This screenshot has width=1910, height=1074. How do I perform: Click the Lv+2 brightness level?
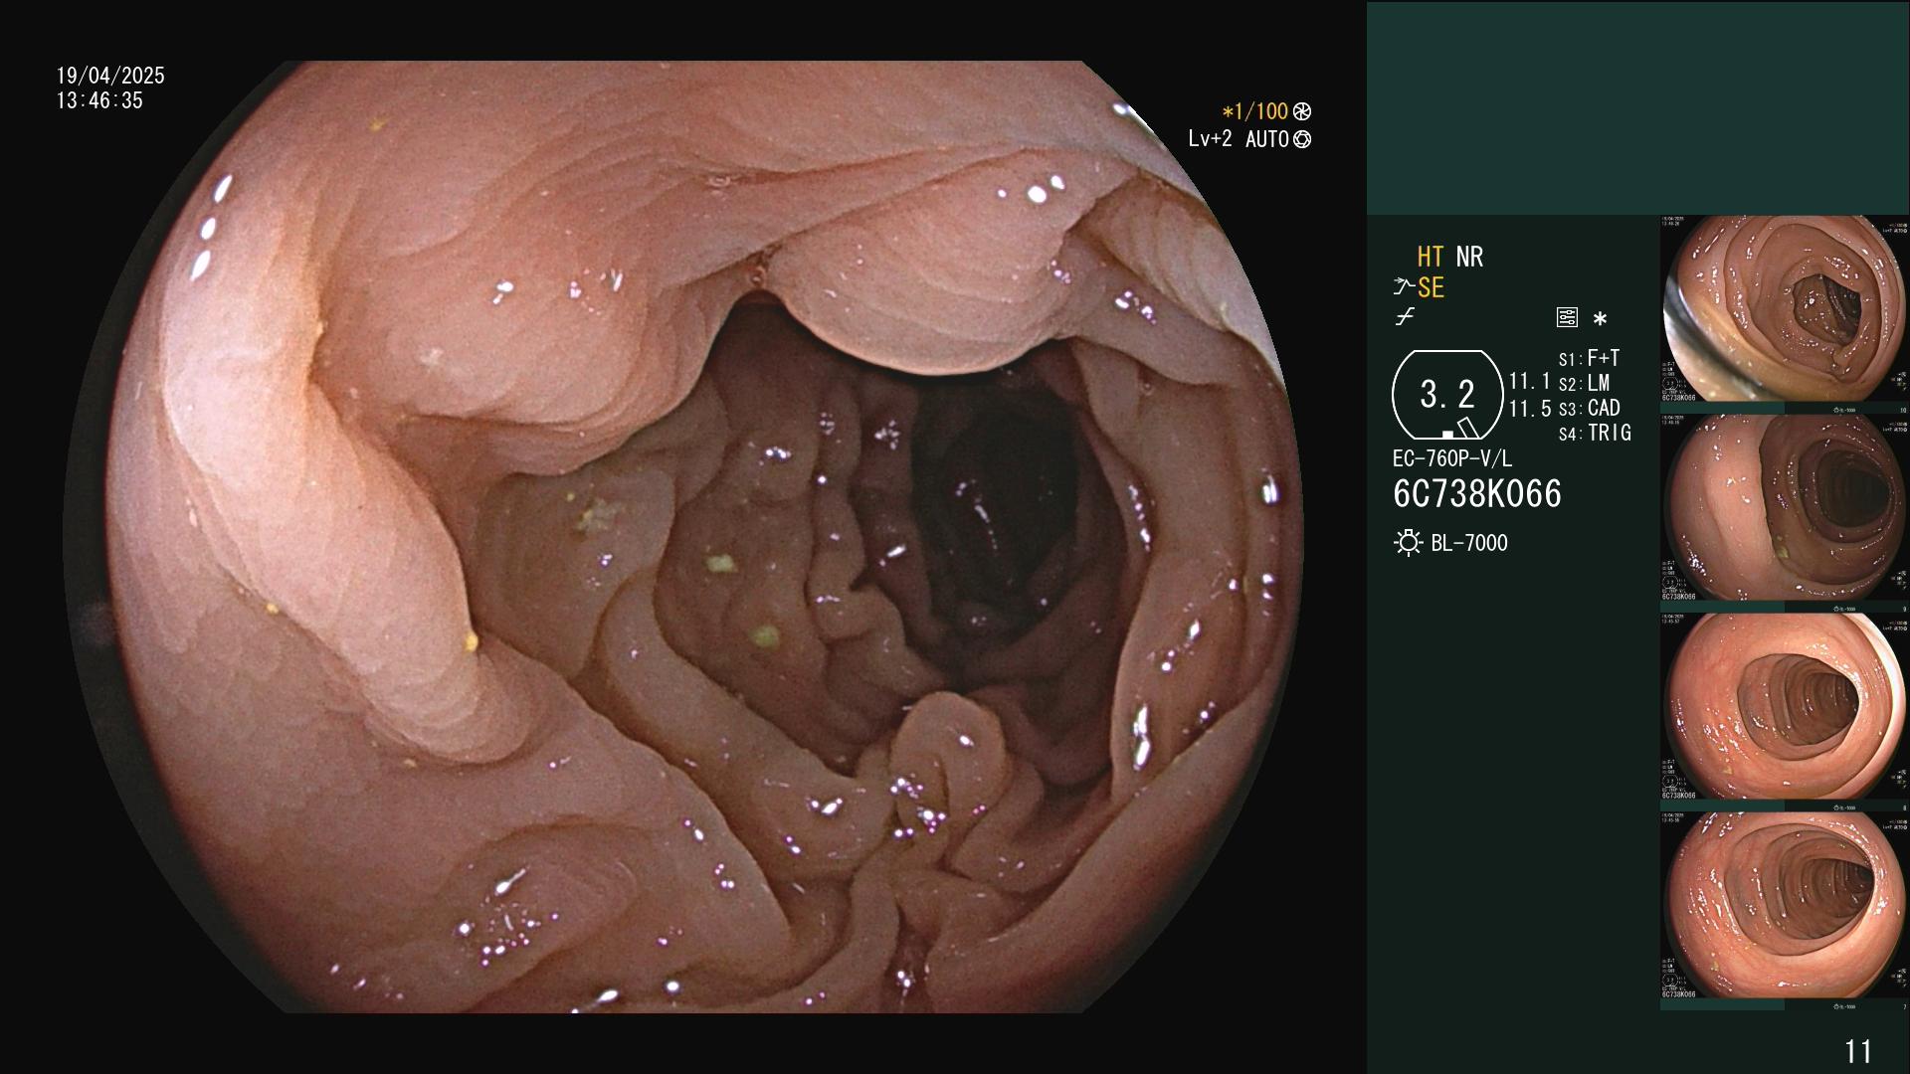[1210, 139]
